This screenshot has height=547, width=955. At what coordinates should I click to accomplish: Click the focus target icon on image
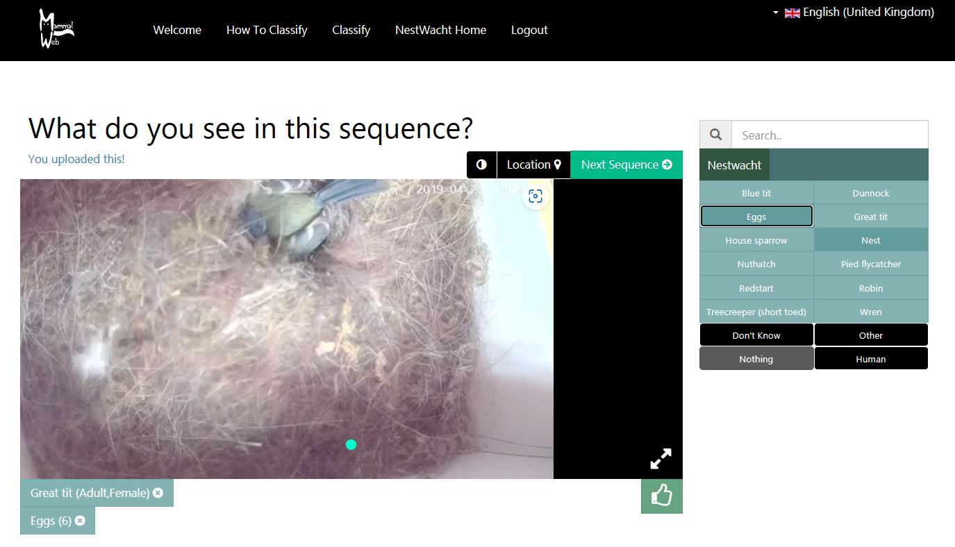coord(535,196)
